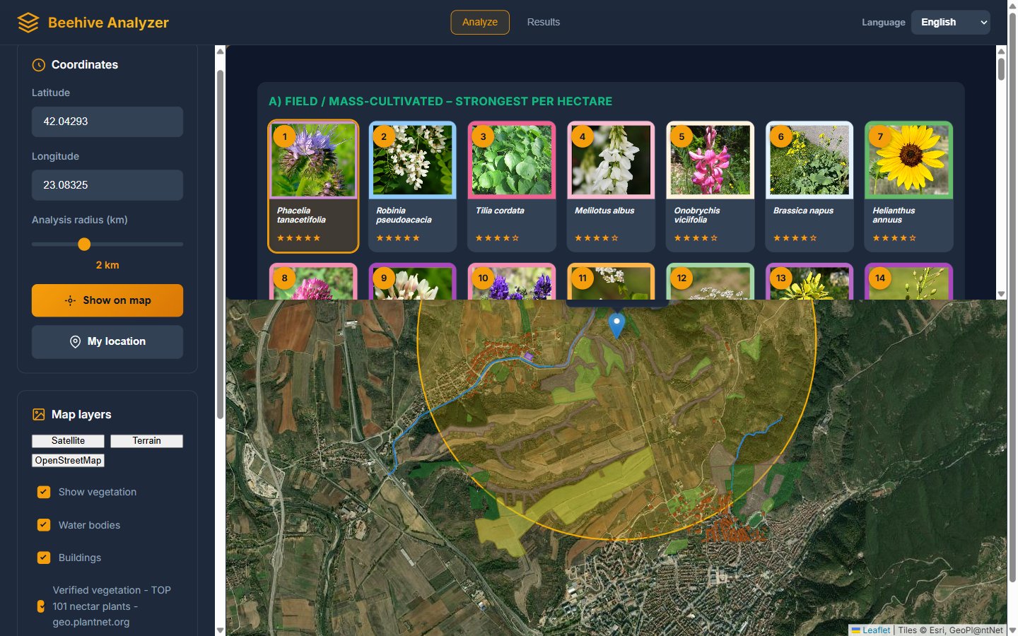
Task: Click the Show on map button
Action: point(107,300)
